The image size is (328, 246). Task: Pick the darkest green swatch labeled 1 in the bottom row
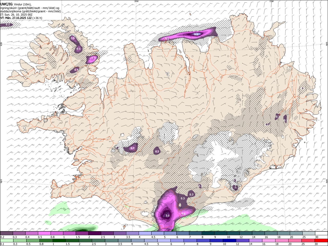(59, 240)
